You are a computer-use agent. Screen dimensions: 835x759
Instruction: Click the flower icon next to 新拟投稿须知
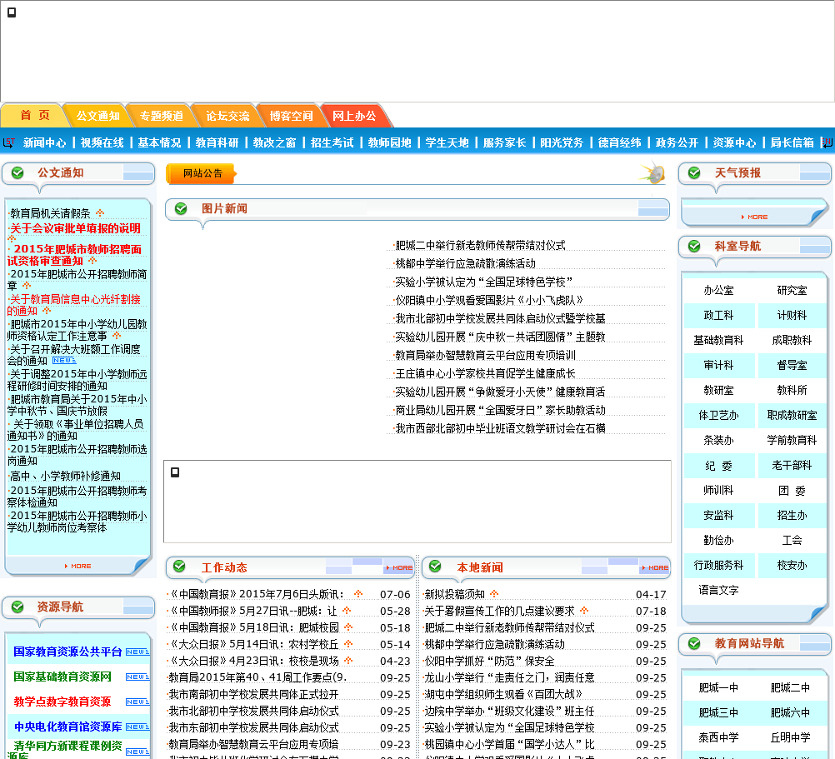(494, 594)
